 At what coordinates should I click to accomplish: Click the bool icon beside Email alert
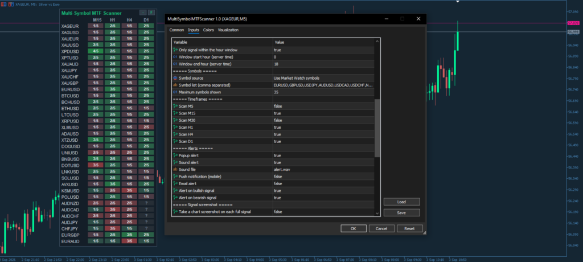pyautogui.click(x=175, y=183)
